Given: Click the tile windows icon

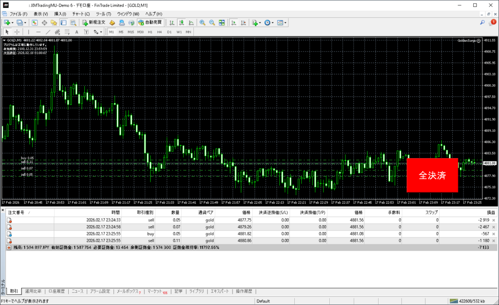Looking at the screenshot, I should 222,22.
